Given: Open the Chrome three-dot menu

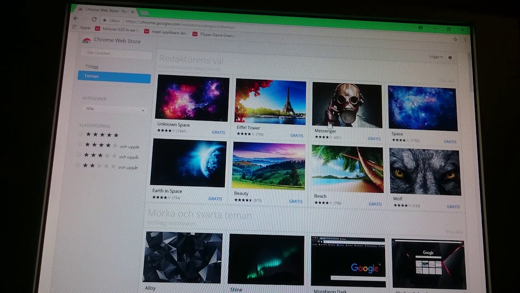Looking at the screenshot, I should [x=465, y=40].
